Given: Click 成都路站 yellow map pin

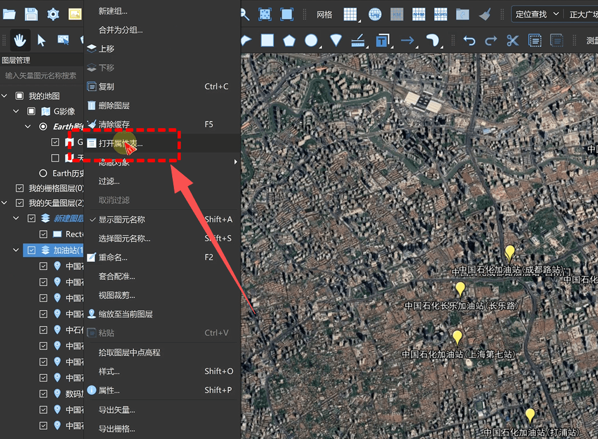Looking at the screenshot, I should click(x=510, y=253).
